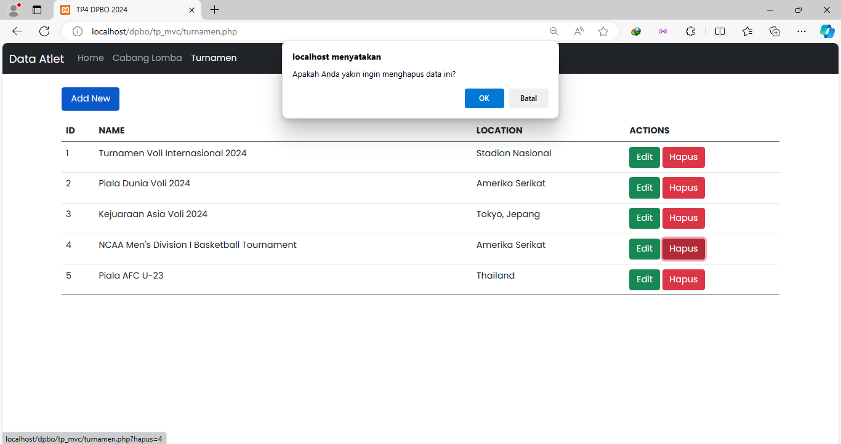Open the Extensions puzzle icon
This screenshot has width=841, height=444.
point(690,31)
